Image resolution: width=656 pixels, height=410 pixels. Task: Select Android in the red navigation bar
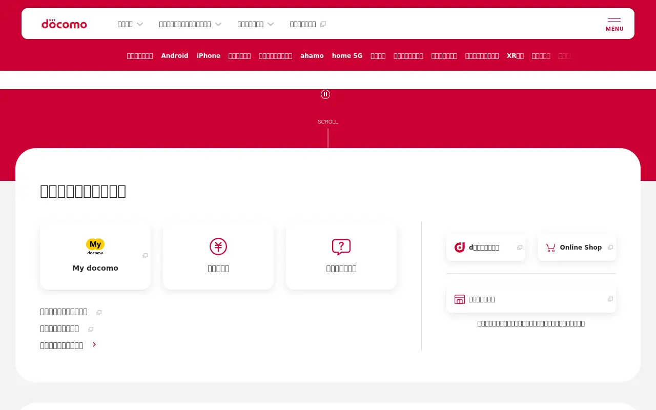175,56
